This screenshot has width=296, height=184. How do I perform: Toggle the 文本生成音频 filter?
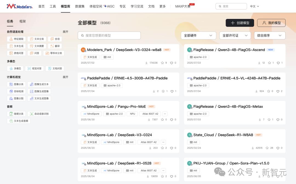pos(19,121)
